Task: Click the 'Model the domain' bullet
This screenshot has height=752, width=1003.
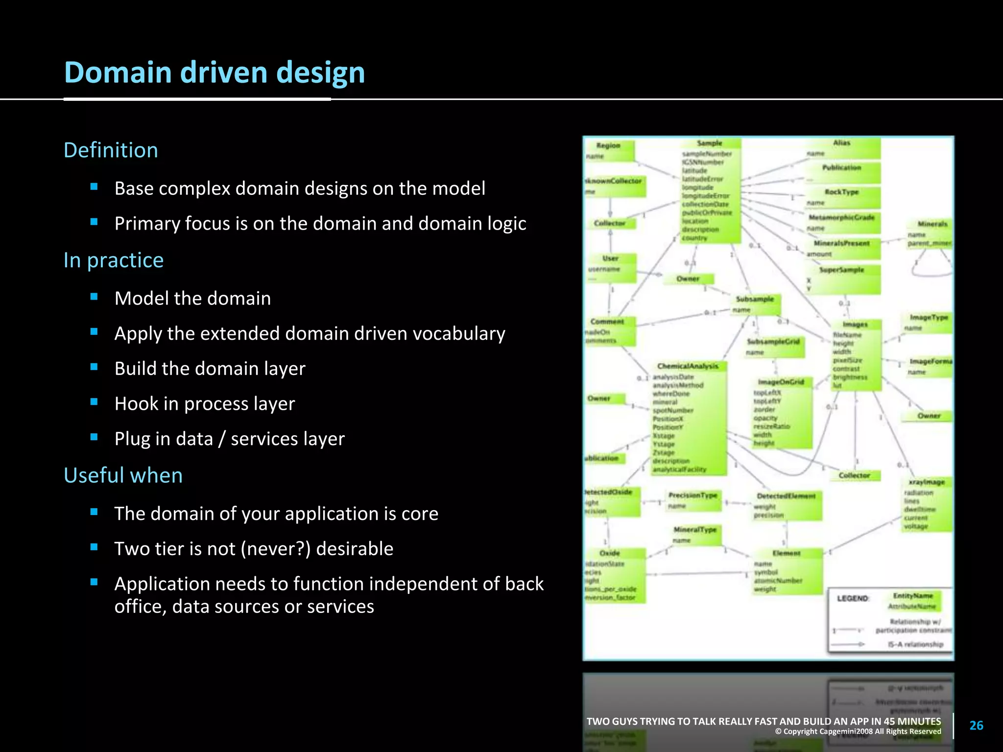Action: click(x=192, y=298)
